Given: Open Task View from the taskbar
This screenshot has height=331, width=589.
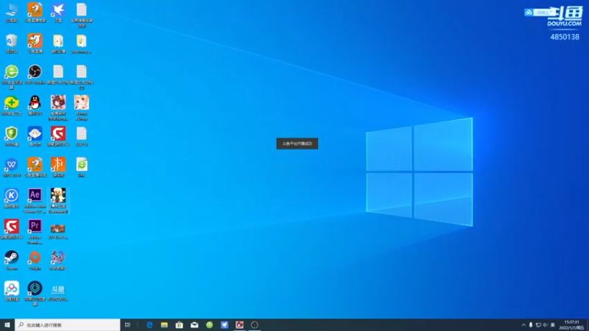Looking at the screenshot, I should coord(127,324).
